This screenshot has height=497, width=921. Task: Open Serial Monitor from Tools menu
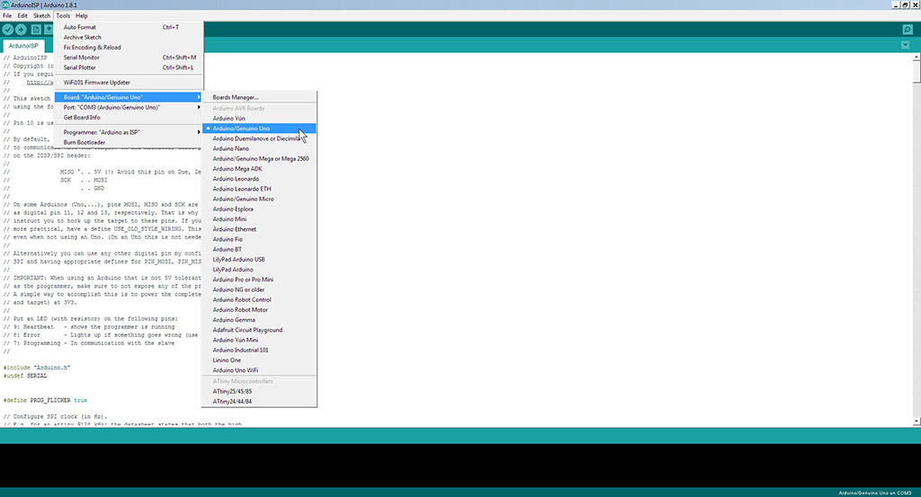[x=129, y=58]
